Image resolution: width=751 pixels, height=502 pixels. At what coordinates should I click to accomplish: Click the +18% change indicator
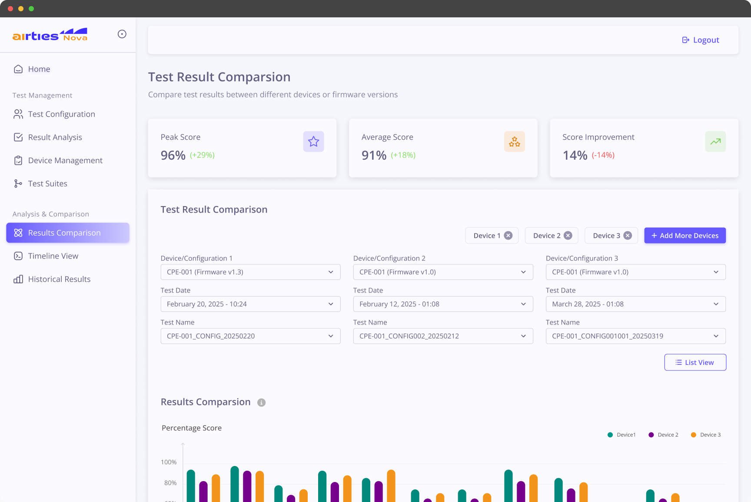click(x=403, y=155)
